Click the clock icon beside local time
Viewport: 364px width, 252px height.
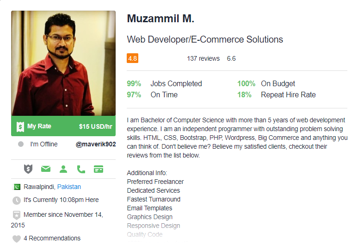[x=17, y=201]
